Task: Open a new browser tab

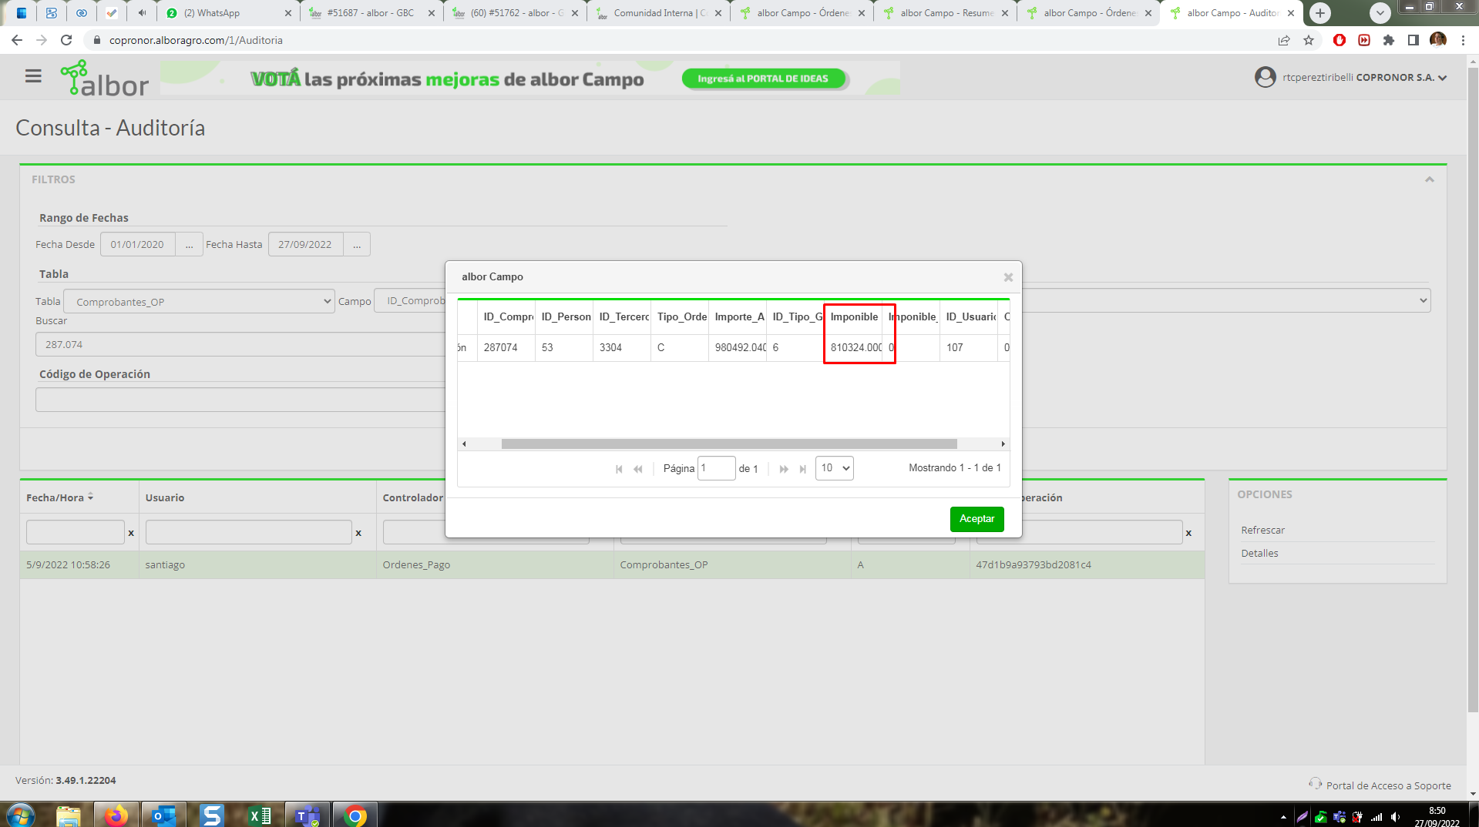Action: (x=1320, y=13)
